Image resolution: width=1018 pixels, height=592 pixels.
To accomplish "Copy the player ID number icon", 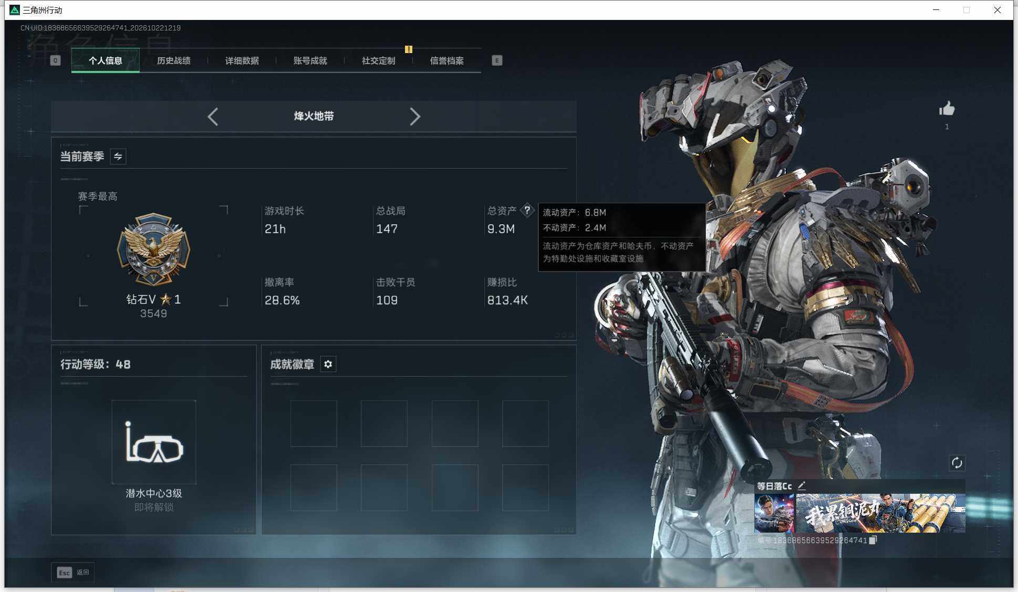I will coord(872,540).
